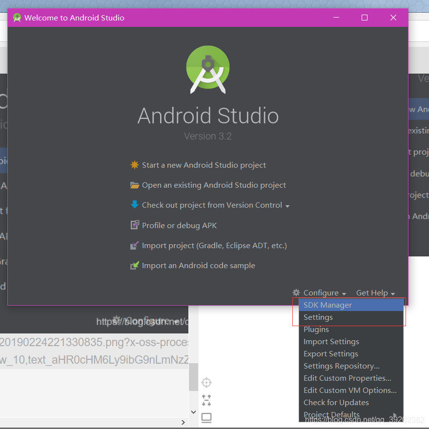
Task: Select Export Settings menu entry
Action: coord(351,354)
